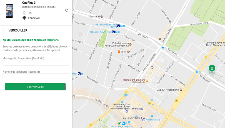
Task: Click the U Rosa-Luxemburg-Platz (Berlin) U icon
Action: coord(118,26)
